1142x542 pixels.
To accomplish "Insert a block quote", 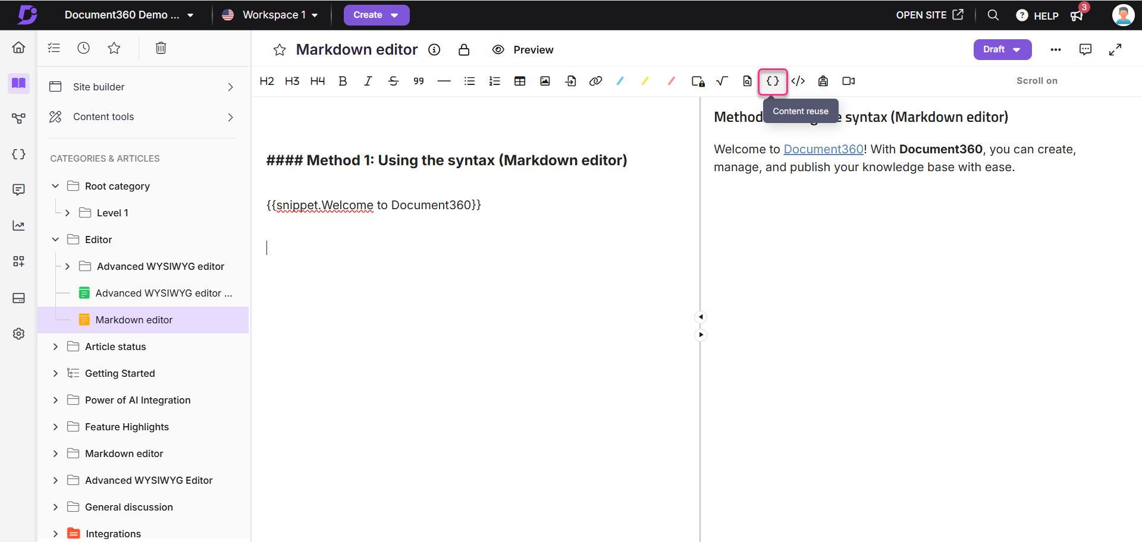I will (x=419, y=81).
